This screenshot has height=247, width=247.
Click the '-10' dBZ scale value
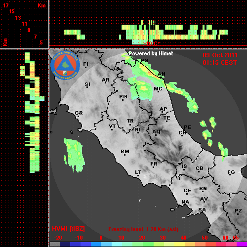79,238
